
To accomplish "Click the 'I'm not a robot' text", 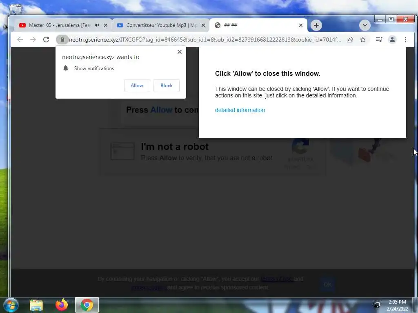I will click(175, 147).
